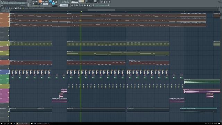Open the ADD menu
The width and height of the screenshot is (222, 125).
pos(7,3)
